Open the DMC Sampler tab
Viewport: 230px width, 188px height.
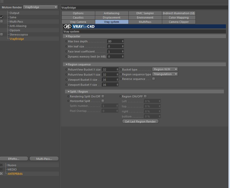(145, 13)
